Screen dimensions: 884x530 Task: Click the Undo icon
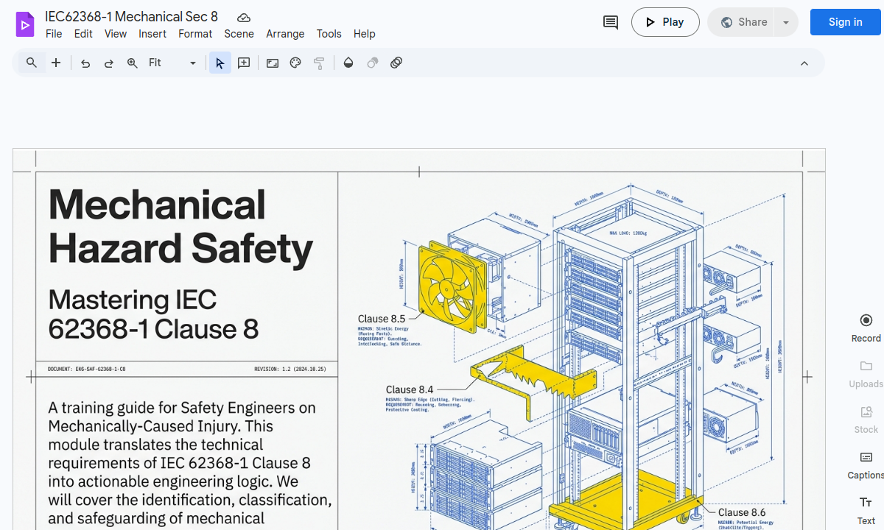[x=85, y=63]
